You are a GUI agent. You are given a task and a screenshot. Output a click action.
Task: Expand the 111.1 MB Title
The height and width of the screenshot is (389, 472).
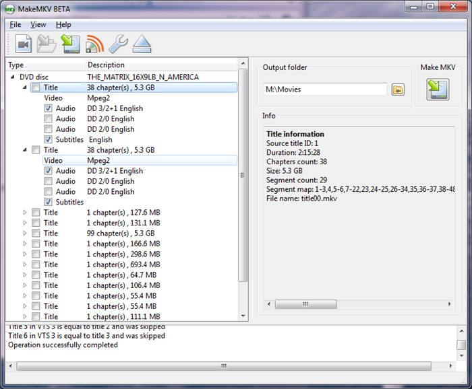tap(25, 316)
